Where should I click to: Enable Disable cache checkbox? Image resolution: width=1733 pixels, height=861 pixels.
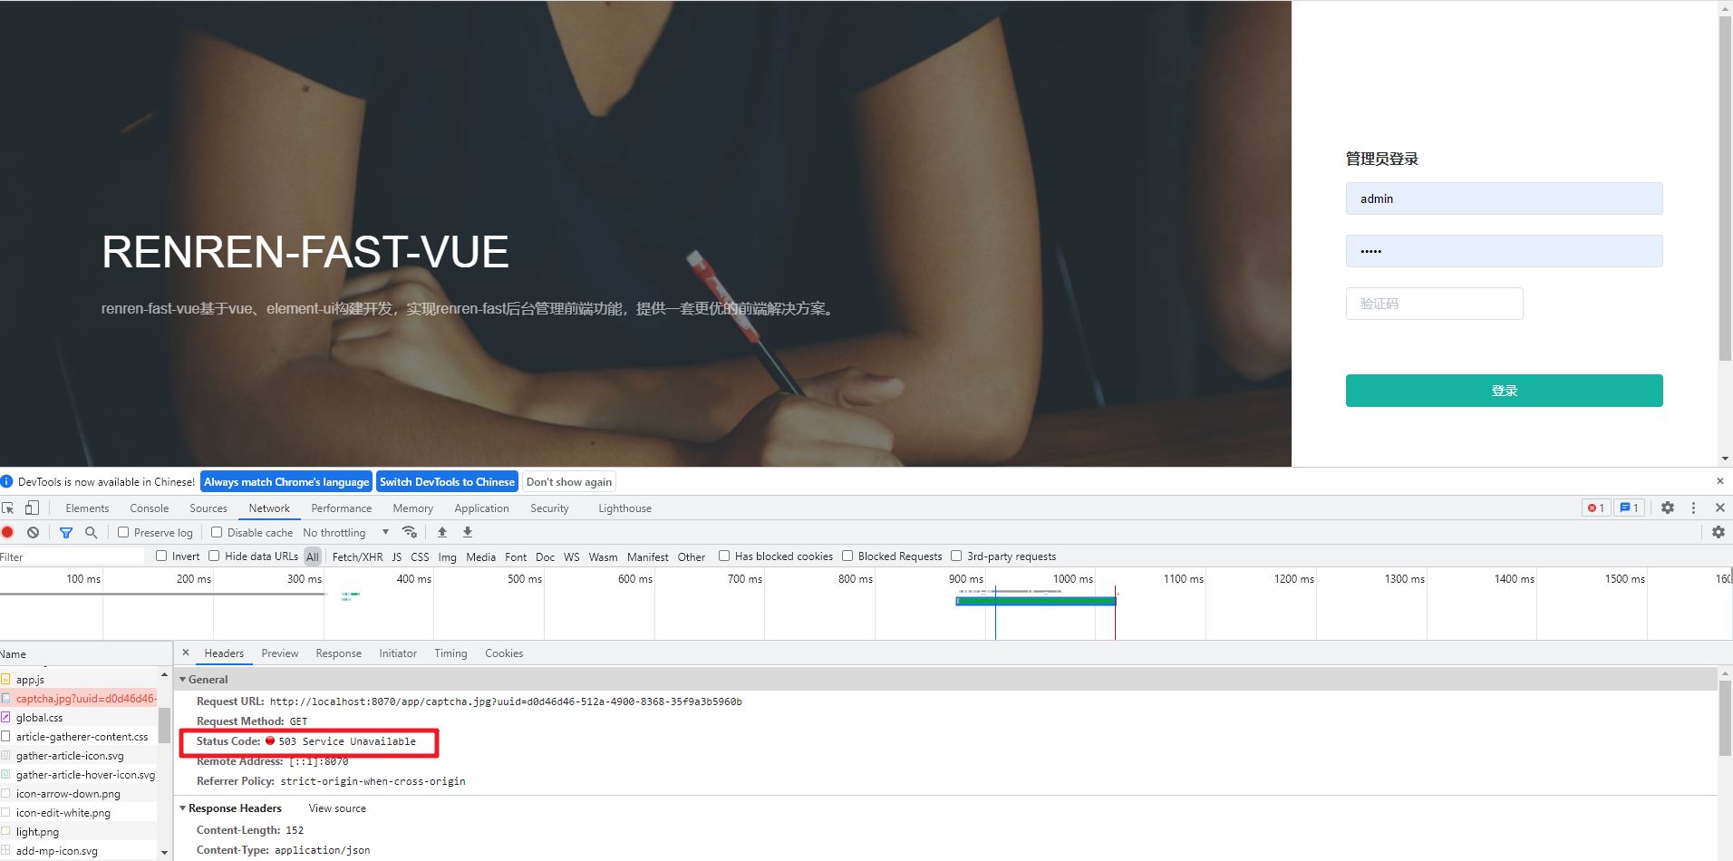point(217,533)
